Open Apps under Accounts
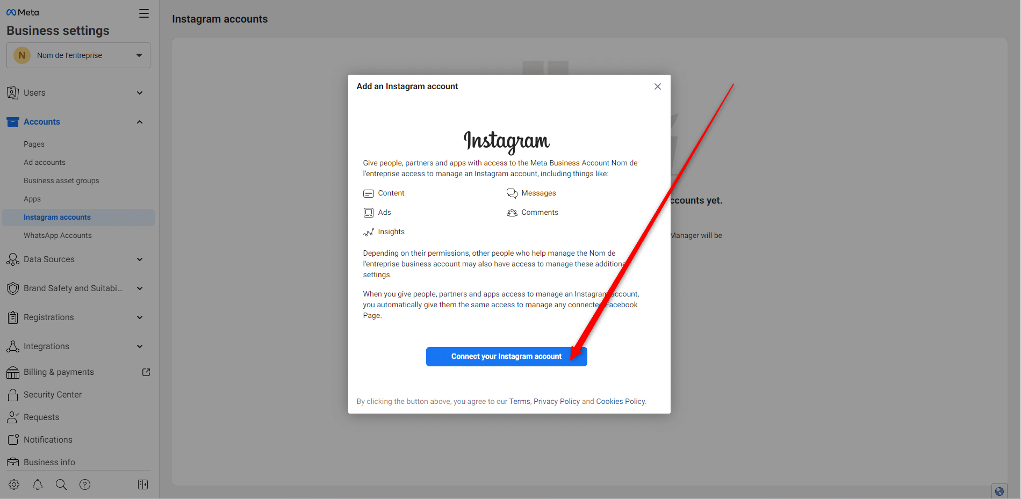This screenshot has height=499, width=1021. pos(32,199)
